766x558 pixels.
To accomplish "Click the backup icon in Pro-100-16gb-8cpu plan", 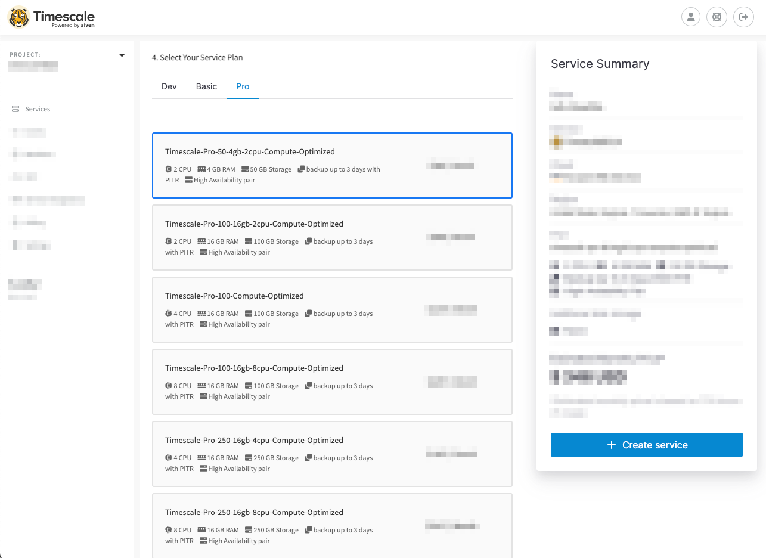I will coord(308,386).
